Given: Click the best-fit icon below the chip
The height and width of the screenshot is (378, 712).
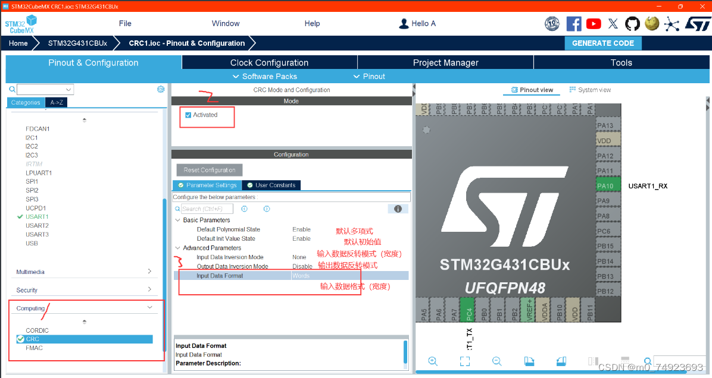Looking at the screenshot, I should (x=464, y=361).
